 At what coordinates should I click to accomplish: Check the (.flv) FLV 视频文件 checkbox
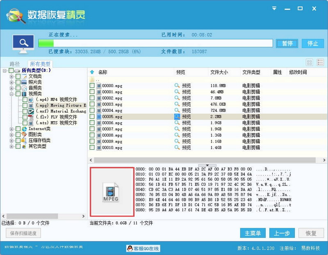pos(25,117)
